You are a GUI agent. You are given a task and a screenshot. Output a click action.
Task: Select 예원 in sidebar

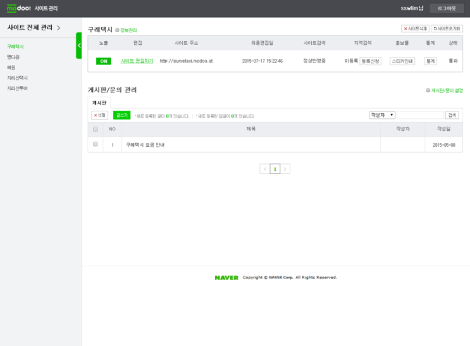[11, 68]
